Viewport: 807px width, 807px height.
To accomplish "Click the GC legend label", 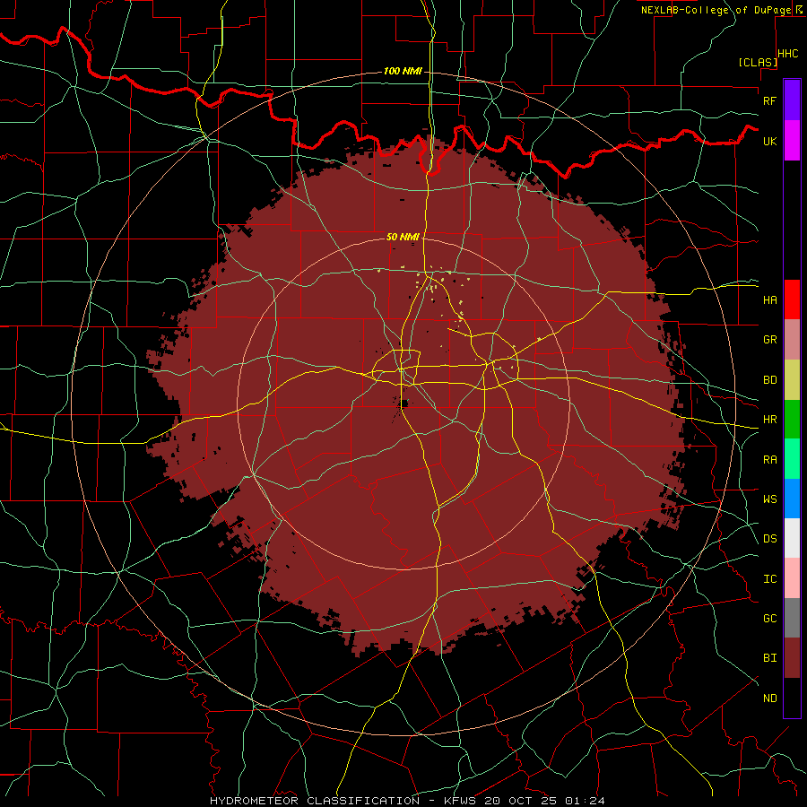I will tap(769, 619).
